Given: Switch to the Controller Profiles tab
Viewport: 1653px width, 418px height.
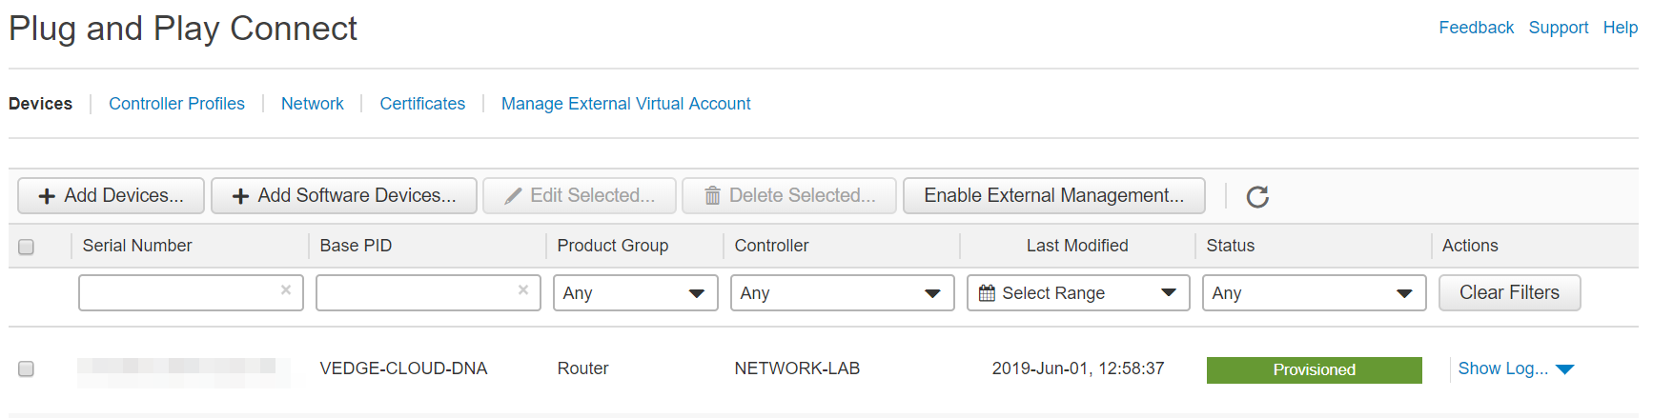Looking at the screenshot, I should (176, 104).
